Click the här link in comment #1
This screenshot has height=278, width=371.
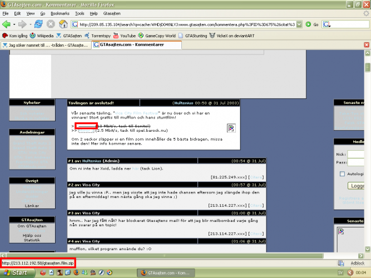click(135, 168)
